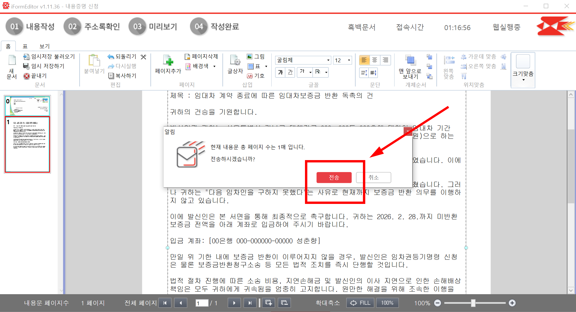Expand the 배경색 background color dropdown
This screenshot has height=312, width=576.
214,66
